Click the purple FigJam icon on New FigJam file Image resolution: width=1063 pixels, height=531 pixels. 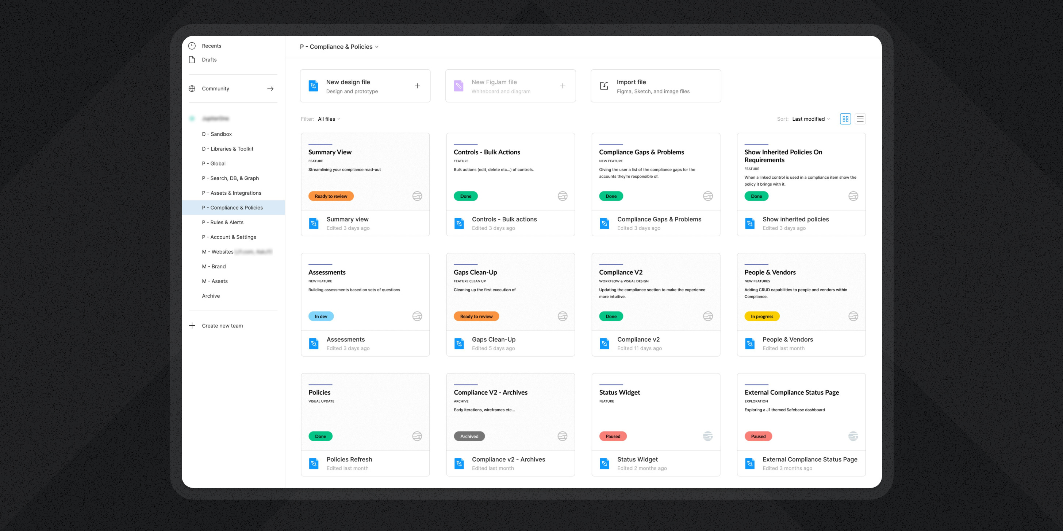458,86
